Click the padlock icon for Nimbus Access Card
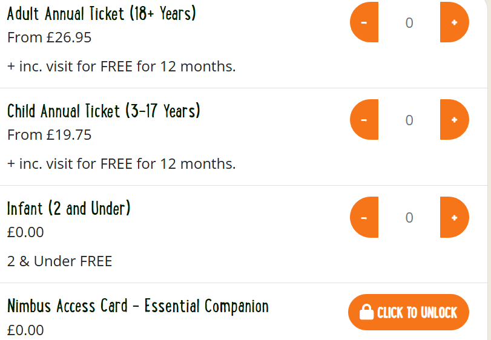This screenshot has height=340, width=491. tap(366, 312)
